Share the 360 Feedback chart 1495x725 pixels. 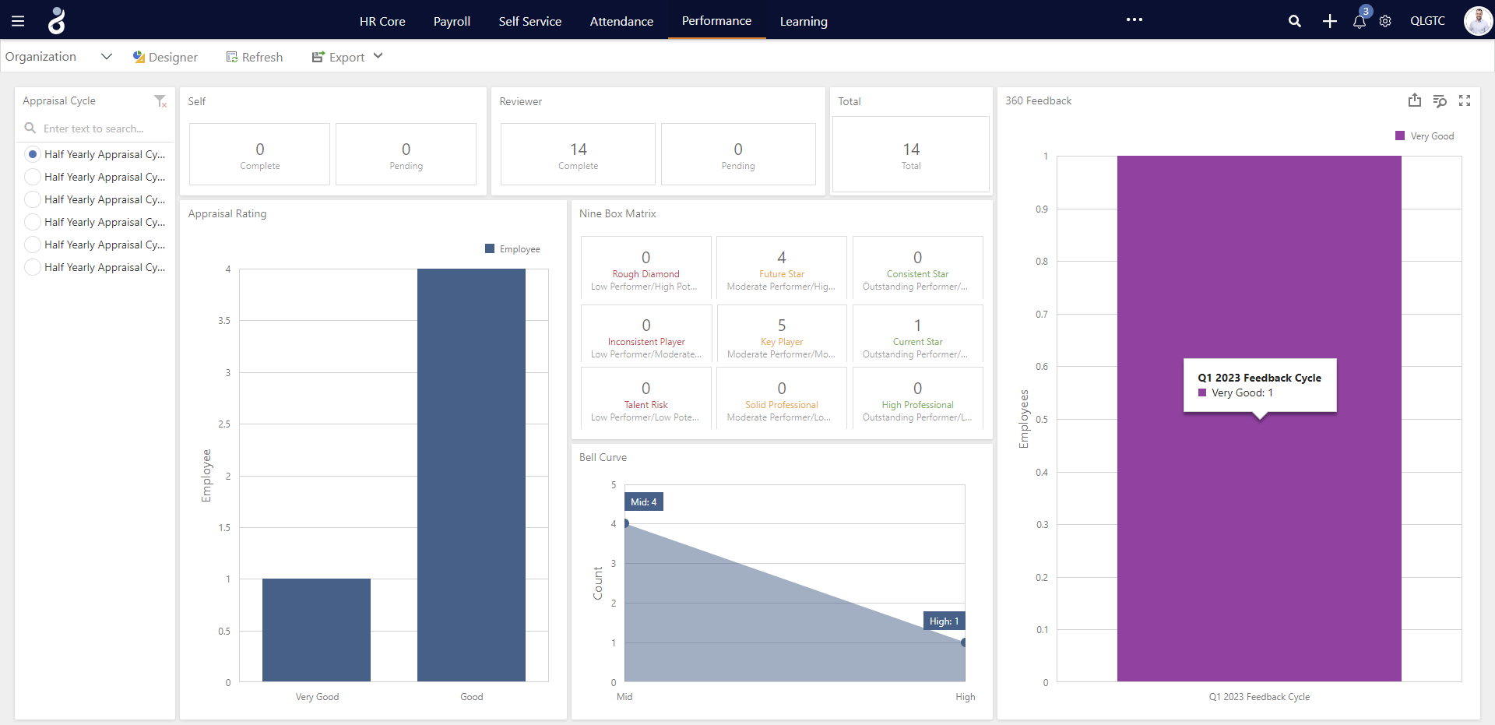click(1415, 100)
